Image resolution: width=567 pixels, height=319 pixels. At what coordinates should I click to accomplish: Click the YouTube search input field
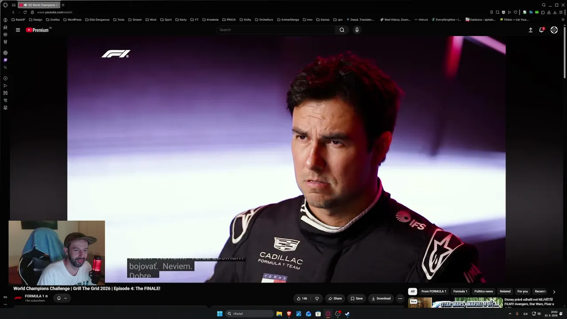[276, 30]
